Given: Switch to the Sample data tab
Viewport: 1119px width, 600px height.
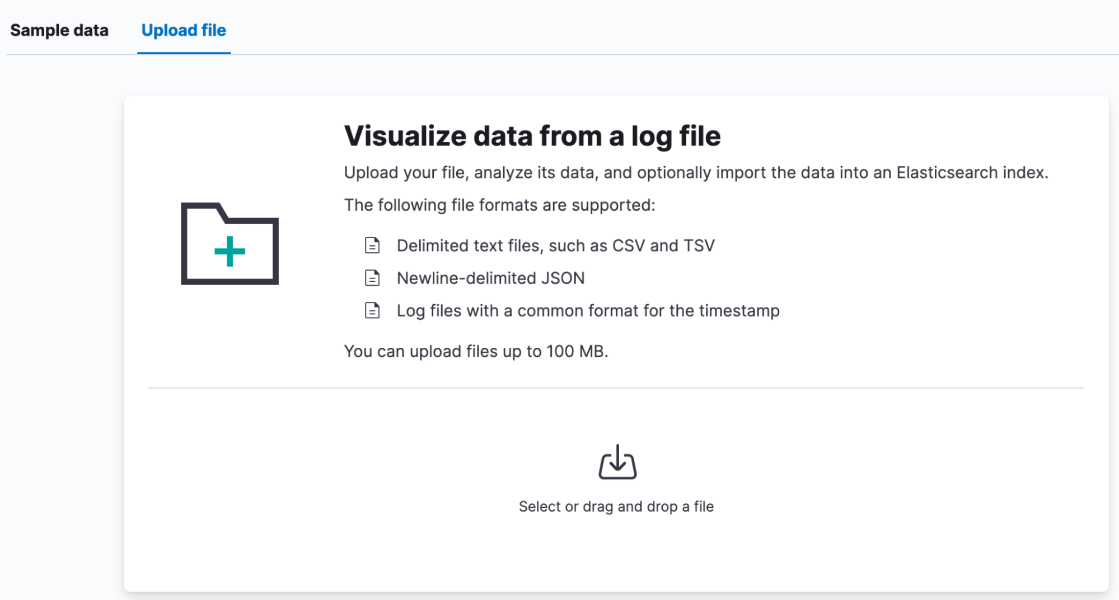Looking at the screenshot, I should [x=59, y=30].
